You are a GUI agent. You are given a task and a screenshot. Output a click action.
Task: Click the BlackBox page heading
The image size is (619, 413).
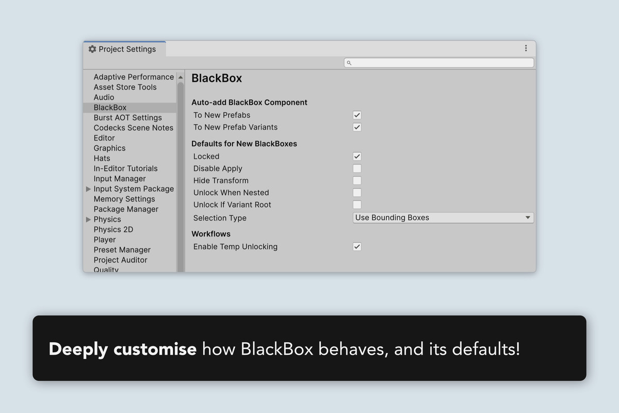pyautogui.click(x=217, y=78)
